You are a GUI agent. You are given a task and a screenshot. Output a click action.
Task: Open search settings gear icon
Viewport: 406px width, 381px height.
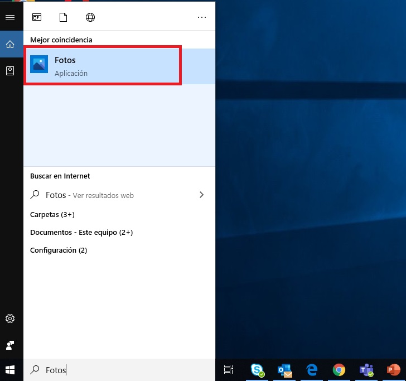[10, 319]
